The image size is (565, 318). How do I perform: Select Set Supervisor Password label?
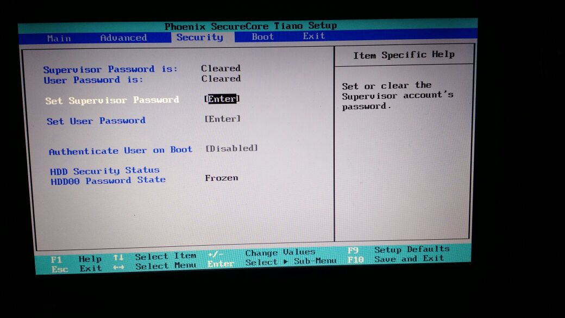(x=112, y=100)
